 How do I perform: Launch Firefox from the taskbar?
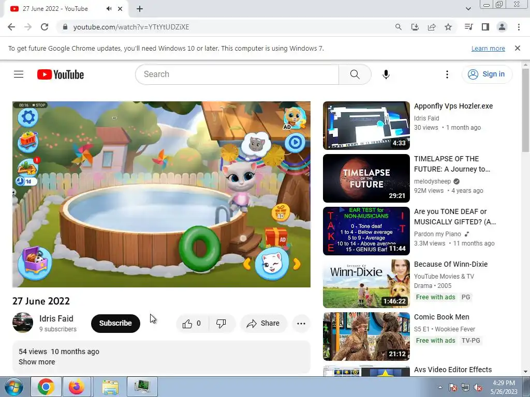(77, 387)
